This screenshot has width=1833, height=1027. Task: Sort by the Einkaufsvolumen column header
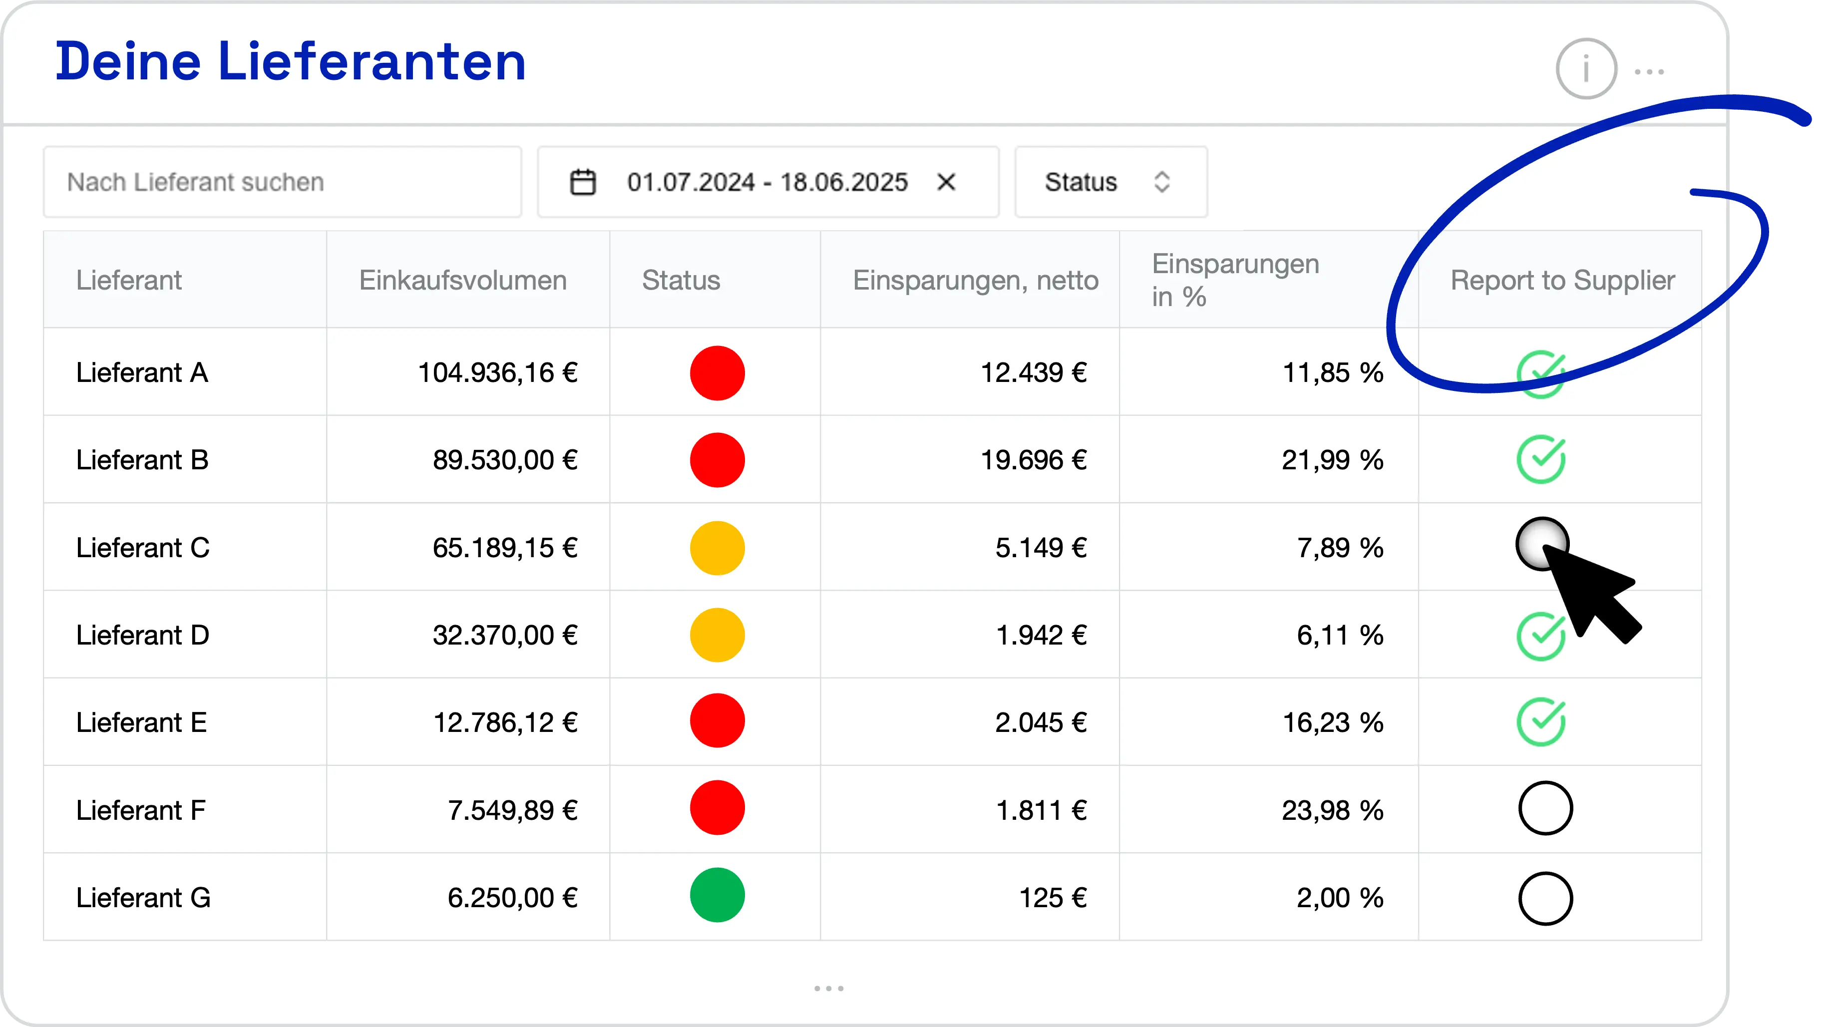[462, 280]
